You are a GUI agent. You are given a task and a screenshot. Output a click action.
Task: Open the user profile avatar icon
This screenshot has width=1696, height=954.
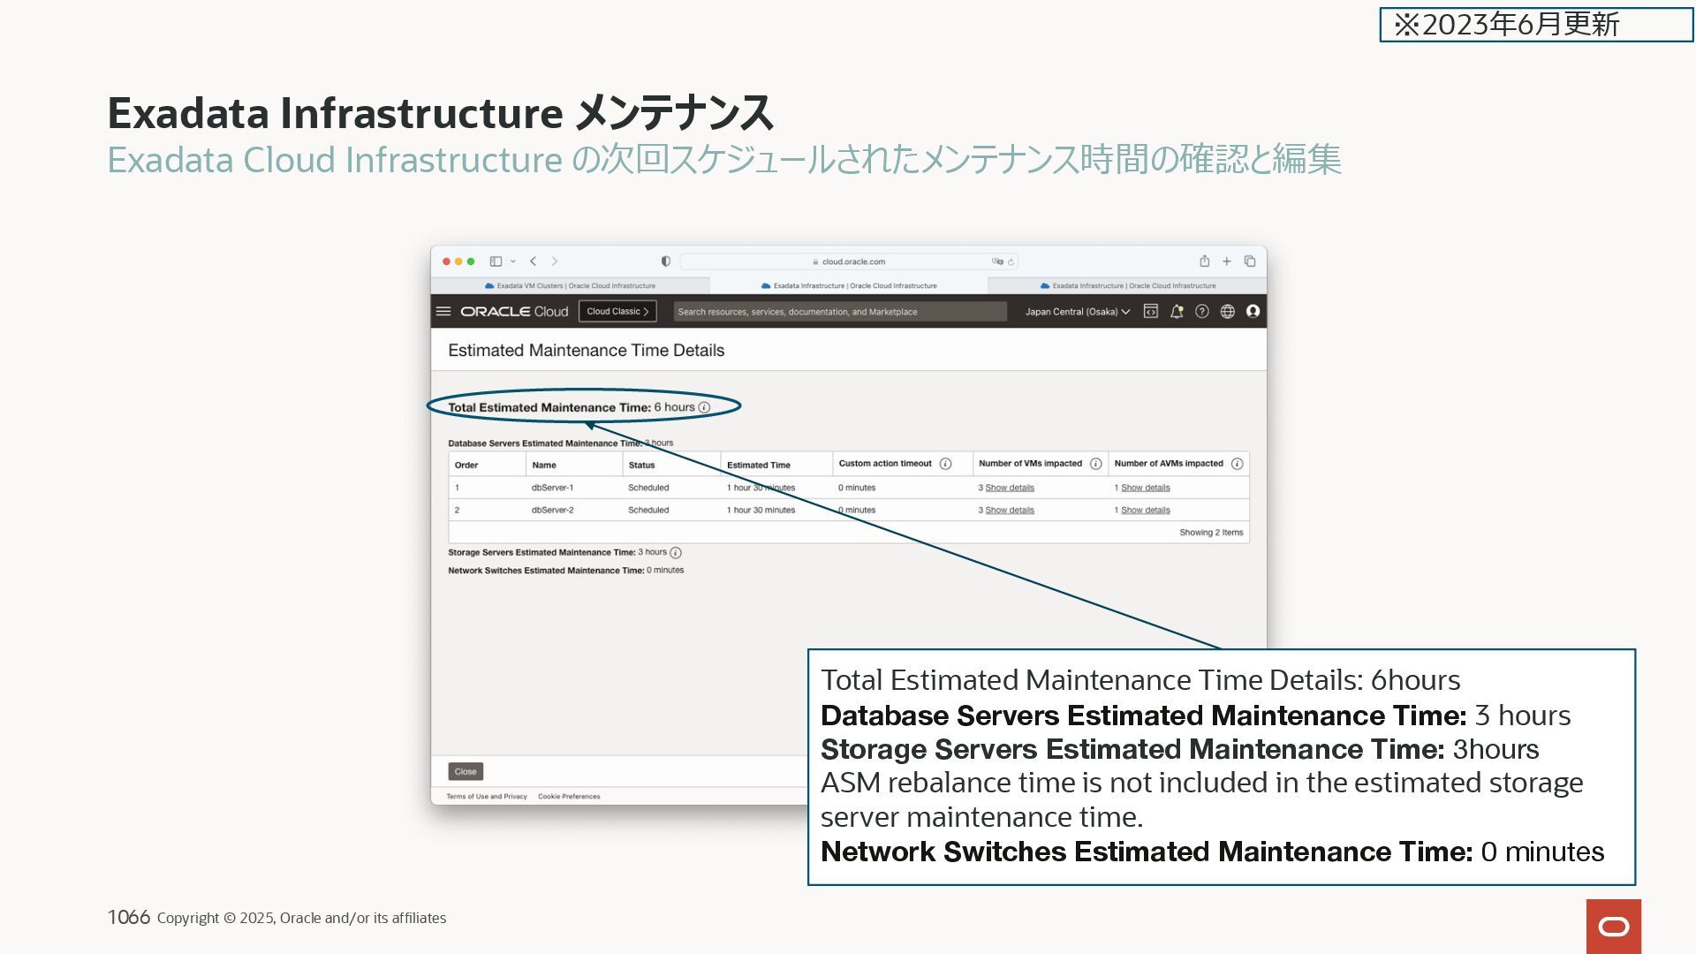click(x=1253, y=312)
